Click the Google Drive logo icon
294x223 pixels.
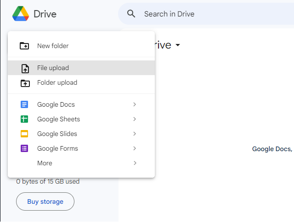pos(21,14)
